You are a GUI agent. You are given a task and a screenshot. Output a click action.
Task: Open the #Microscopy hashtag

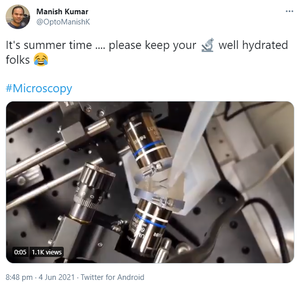[x=39, y=89]
